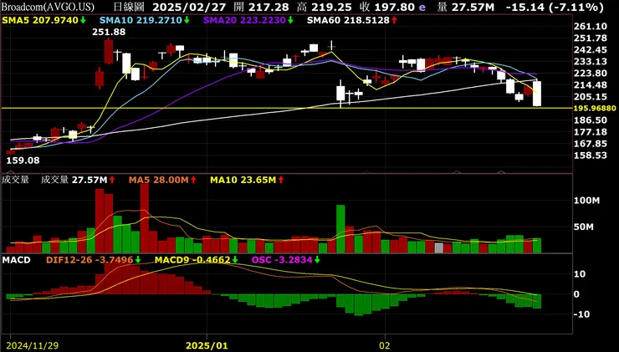Image resolution: width=619 pixels, height=352 pixels.
Task: Click red up arrow beside SMA60
Action: coord(394,20)
